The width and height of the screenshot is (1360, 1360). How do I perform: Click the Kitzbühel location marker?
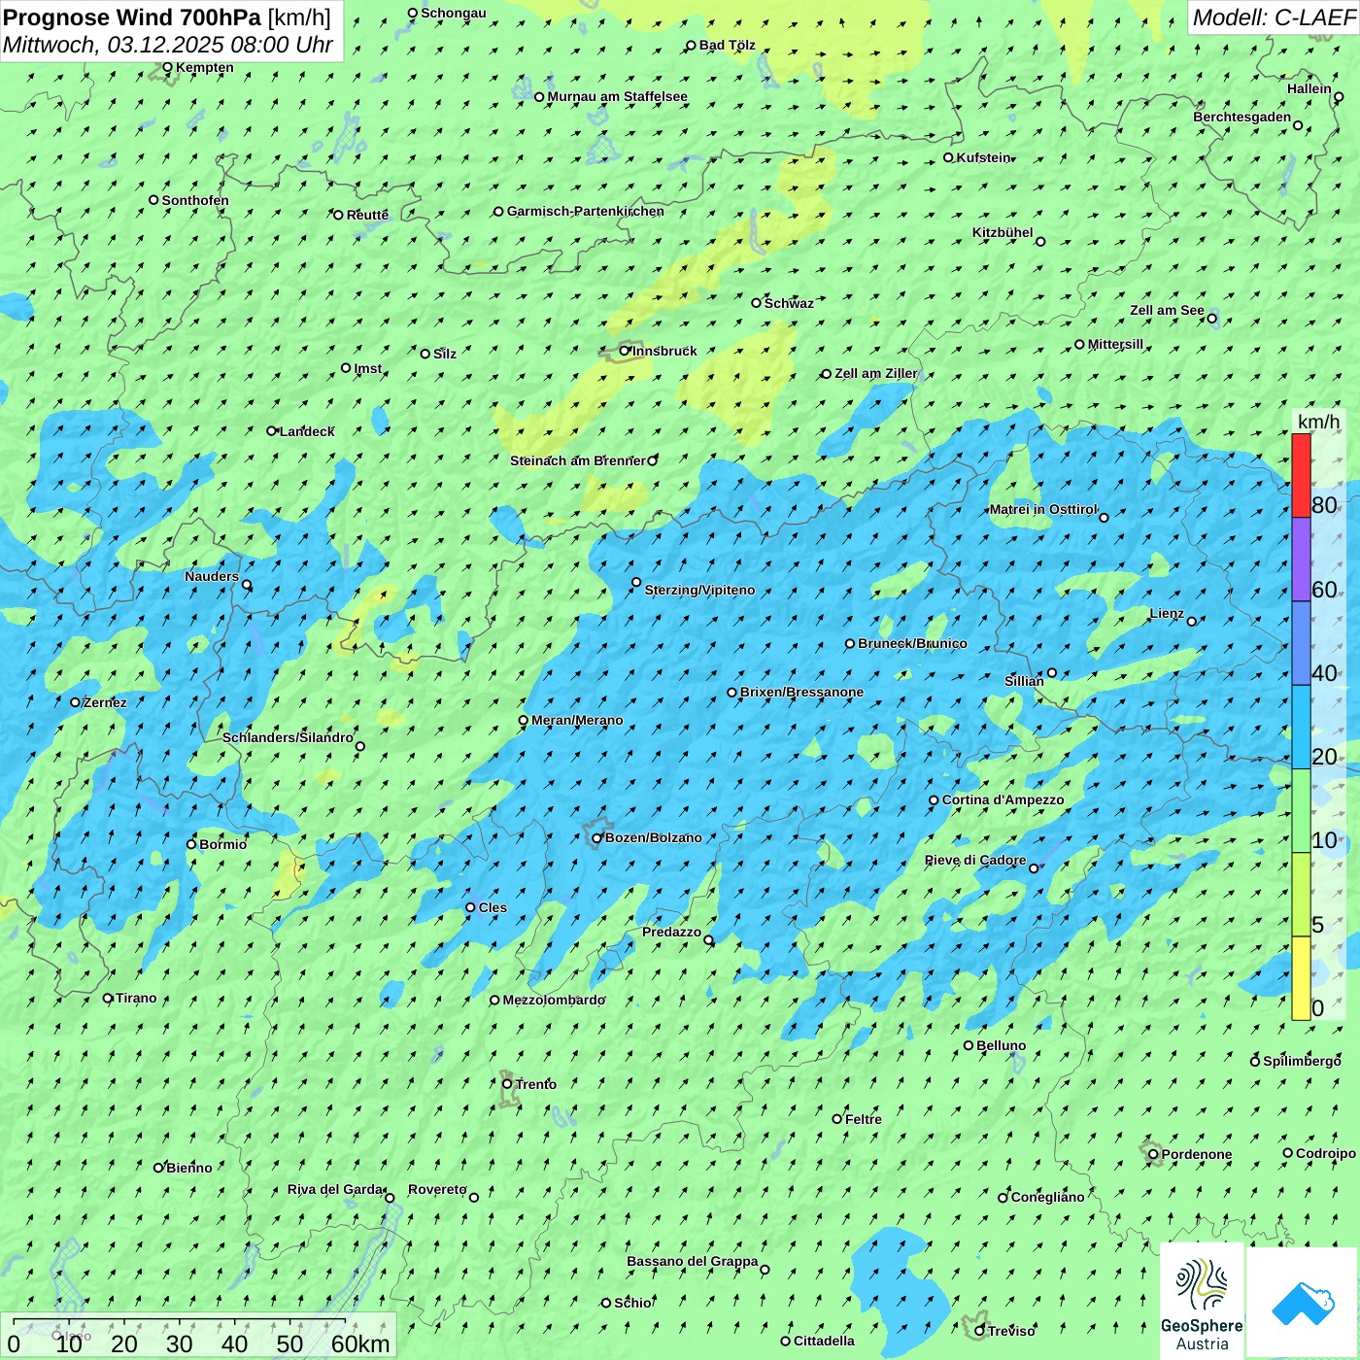(1040, 242)
